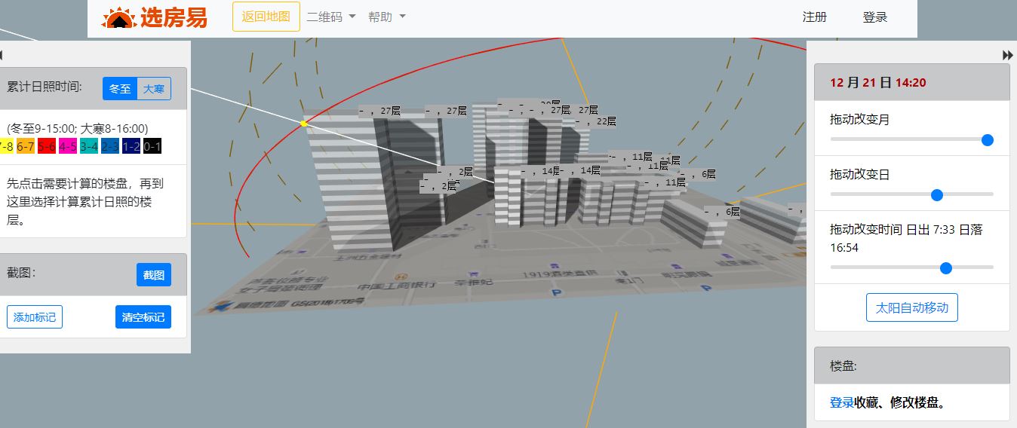Image resolution: width=1017 pixels, height=428 pixels.
Task: Open the 二维码 dropdown menu
Action: (x=331, y=17)
